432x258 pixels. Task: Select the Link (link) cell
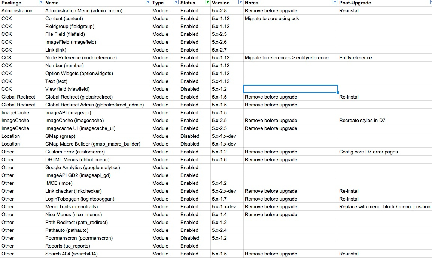pos(98,50)
